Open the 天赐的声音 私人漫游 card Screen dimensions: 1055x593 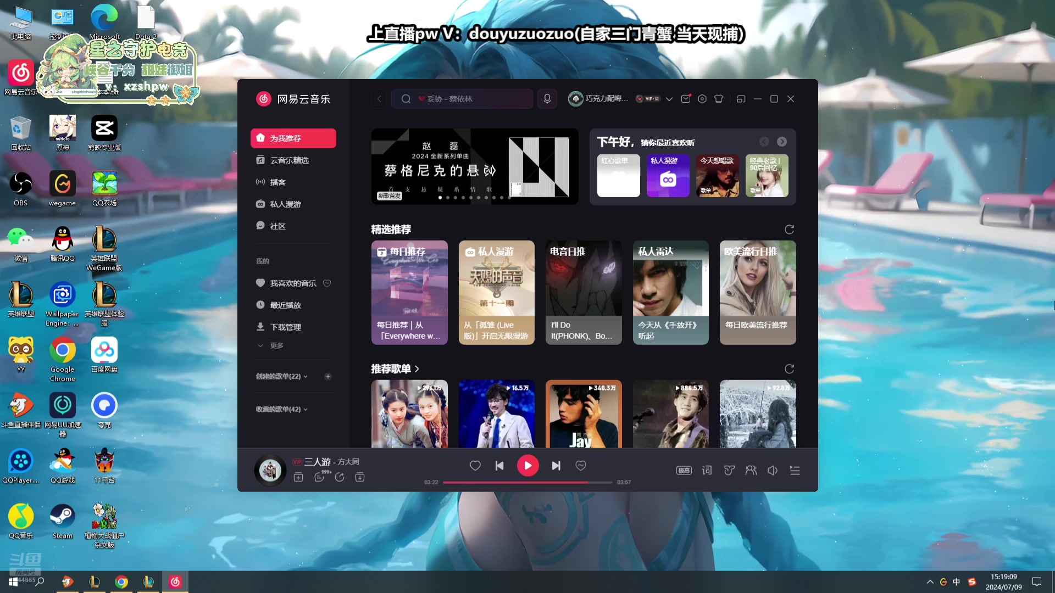tap(497, 293)
